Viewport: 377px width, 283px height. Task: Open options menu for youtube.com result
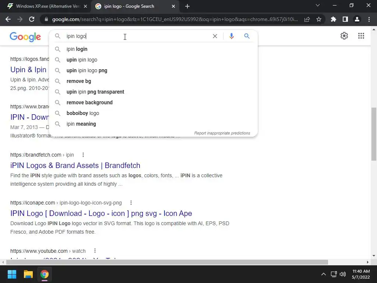point(95,251)
